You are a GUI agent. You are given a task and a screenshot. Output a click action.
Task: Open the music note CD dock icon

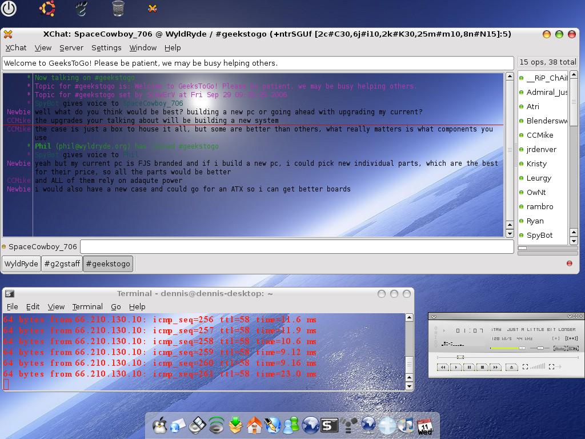[x=406, y=425]
